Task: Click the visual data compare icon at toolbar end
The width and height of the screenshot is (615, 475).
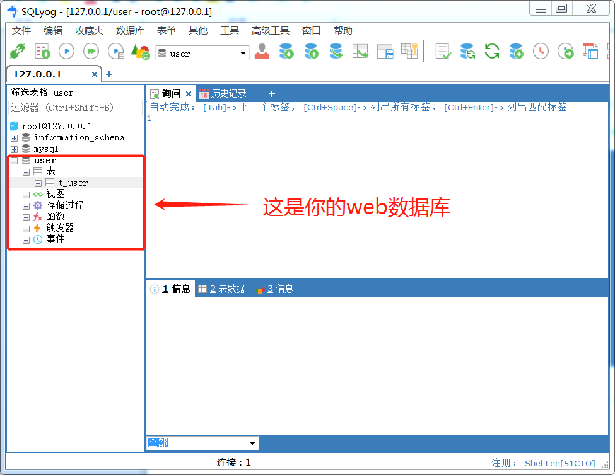Action: [x=590, y=51]
